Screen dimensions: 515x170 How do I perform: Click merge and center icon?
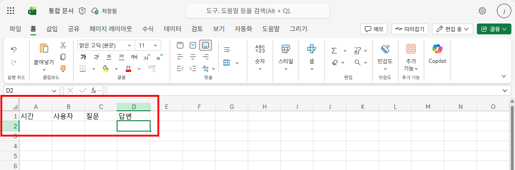coord(226,62)
